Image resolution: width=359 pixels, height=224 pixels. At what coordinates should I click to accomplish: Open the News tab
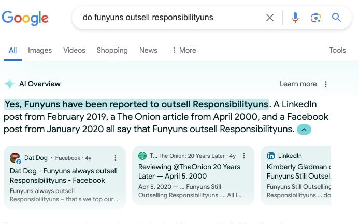[148, 50]
